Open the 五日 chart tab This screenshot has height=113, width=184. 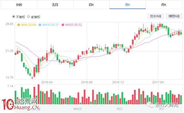[x=55, y=5]
